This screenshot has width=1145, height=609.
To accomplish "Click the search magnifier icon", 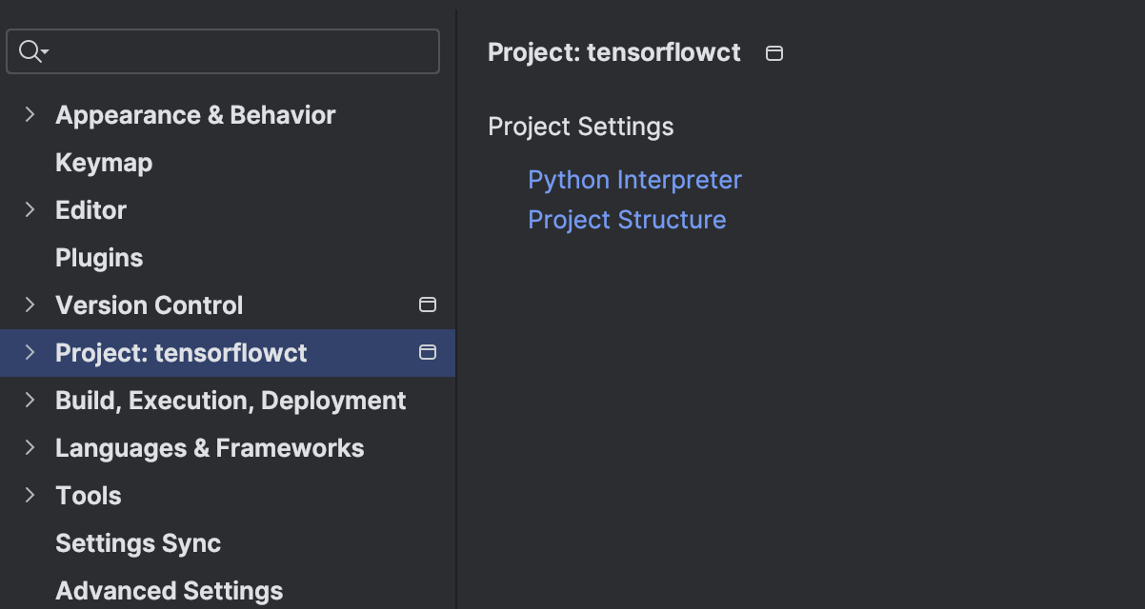I will coord(30,51).
